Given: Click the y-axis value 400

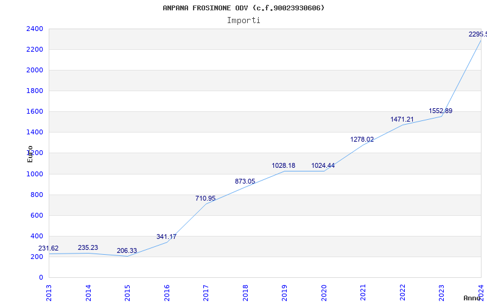Looking at the screenshot, I should point(37,236).
